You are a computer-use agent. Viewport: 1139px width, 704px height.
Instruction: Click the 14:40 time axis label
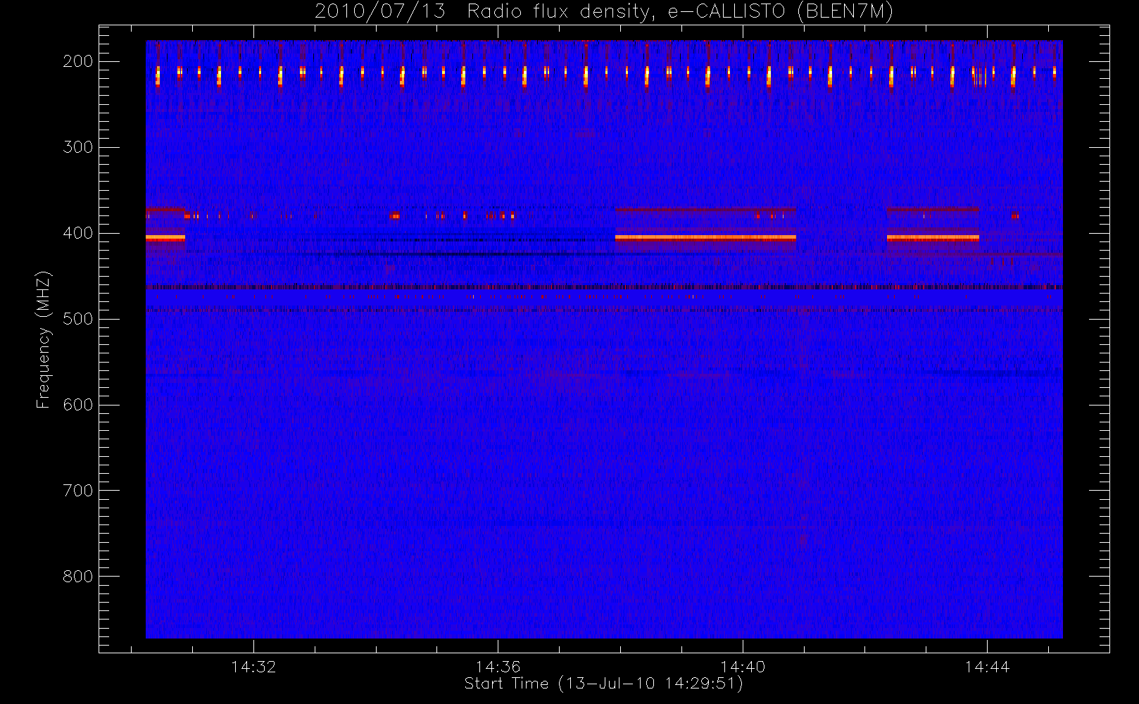coord(743,667)
